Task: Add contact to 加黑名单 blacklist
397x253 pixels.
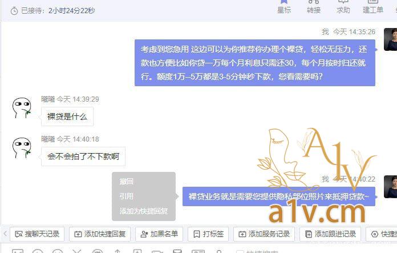Action: pyautogui.click(x=159, y=234)
